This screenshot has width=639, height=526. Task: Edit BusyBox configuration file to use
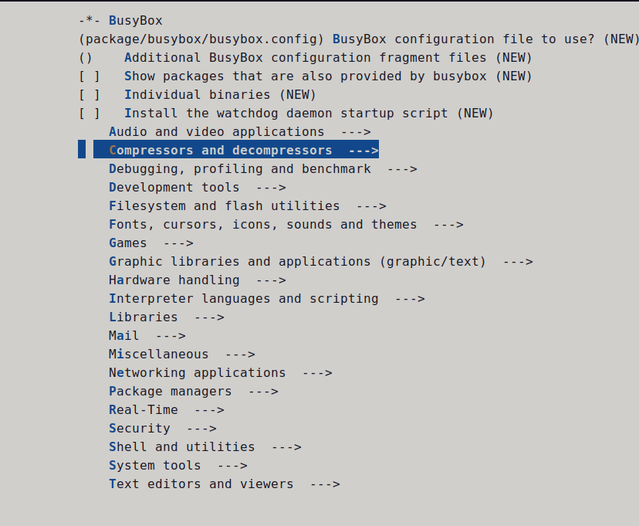tap(359, 39)
